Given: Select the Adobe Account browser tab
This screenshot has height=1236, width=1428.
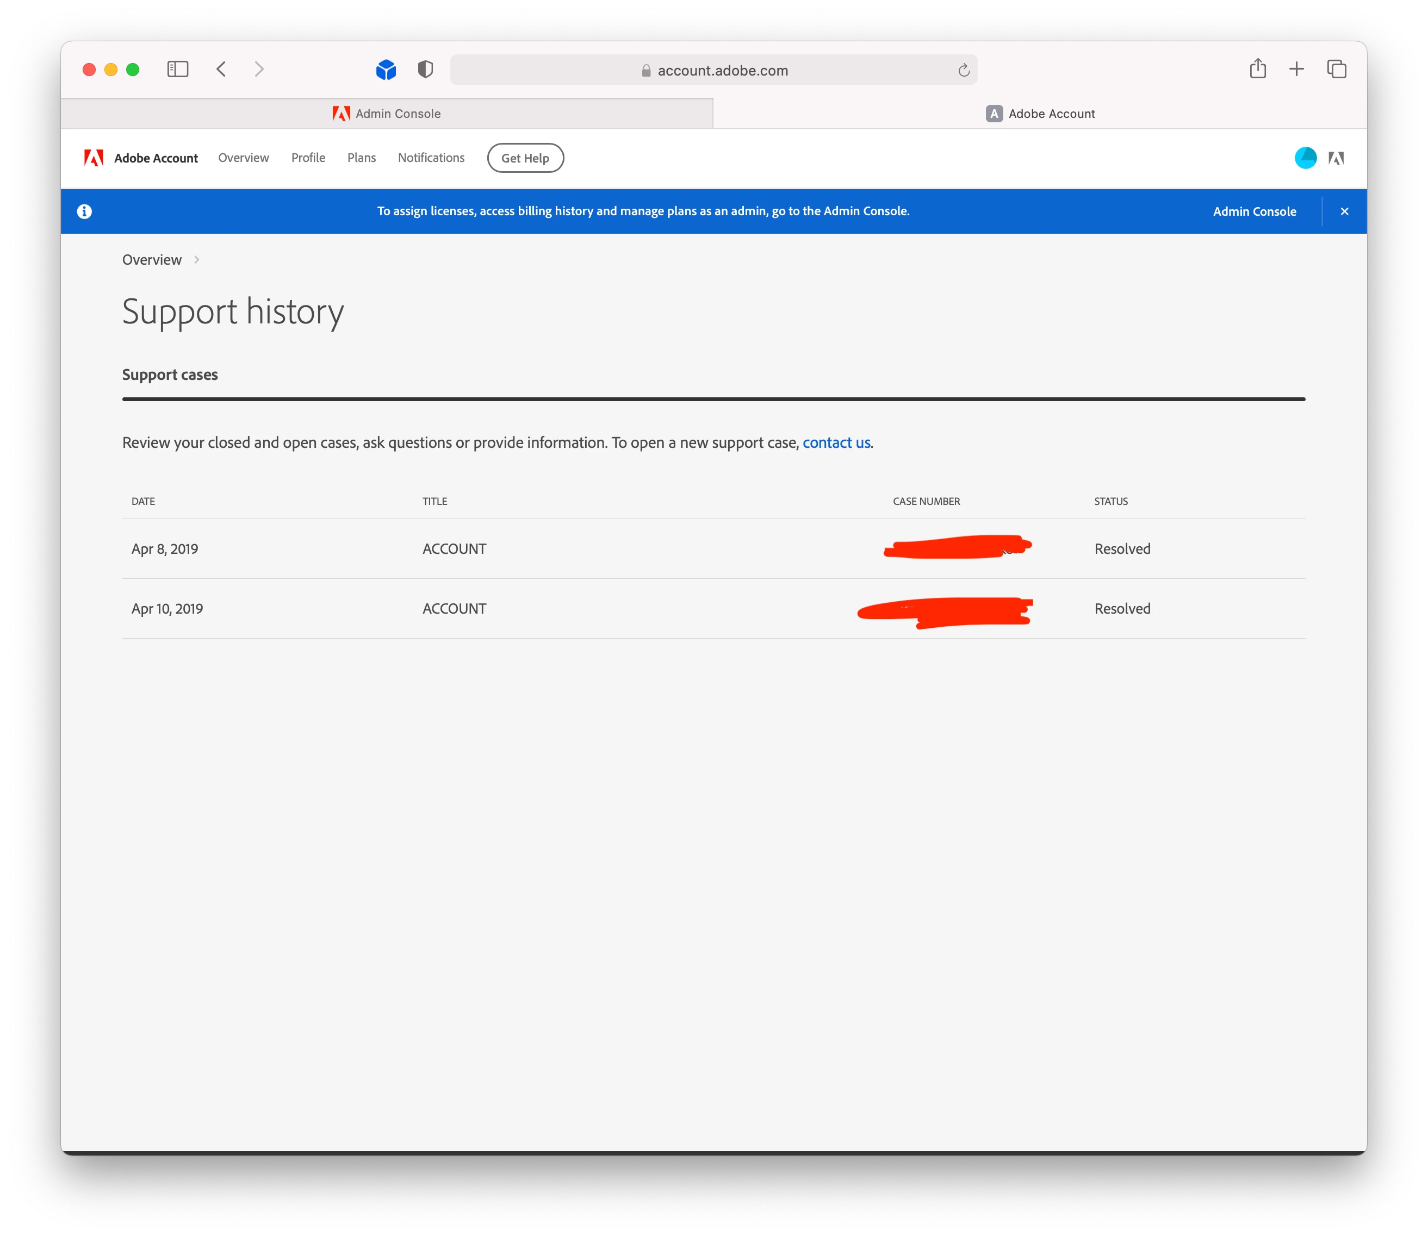Looking at the screenshot, I should [1040, 114].
